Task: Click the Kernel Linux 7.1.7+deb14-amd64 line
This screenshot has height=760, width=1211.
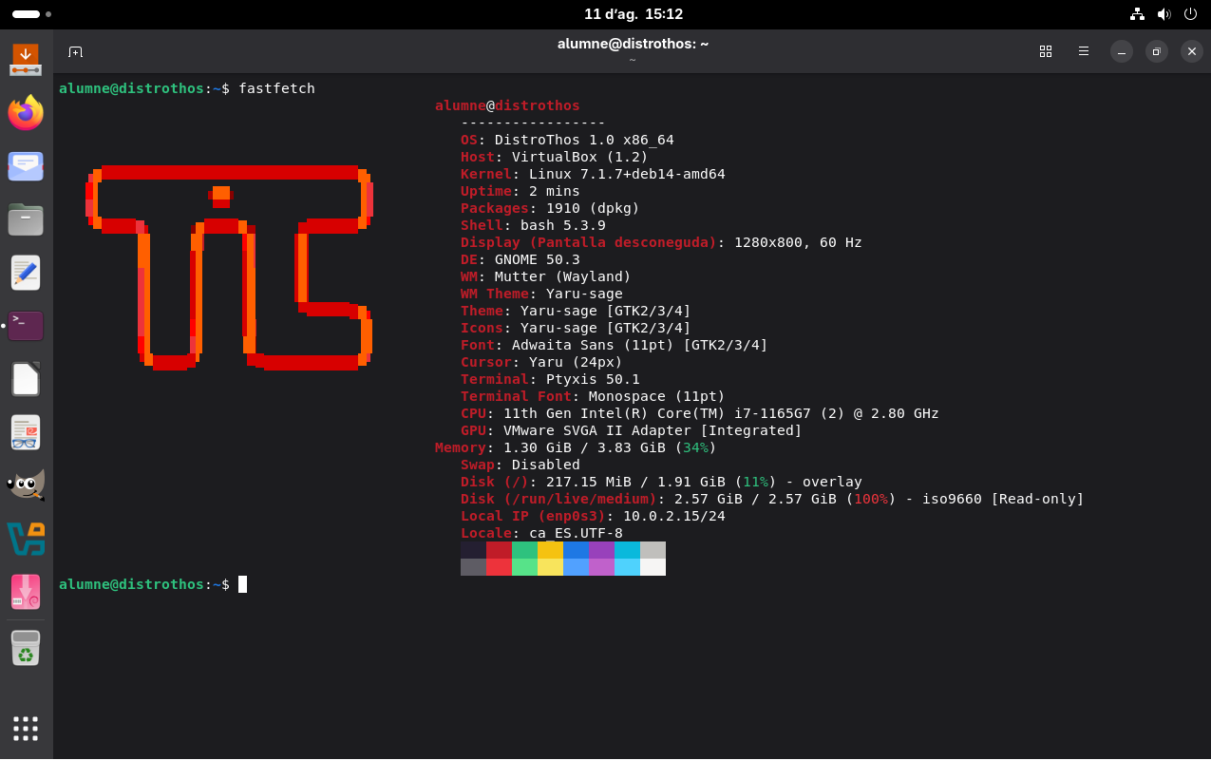Action: (x=593, y=174)
